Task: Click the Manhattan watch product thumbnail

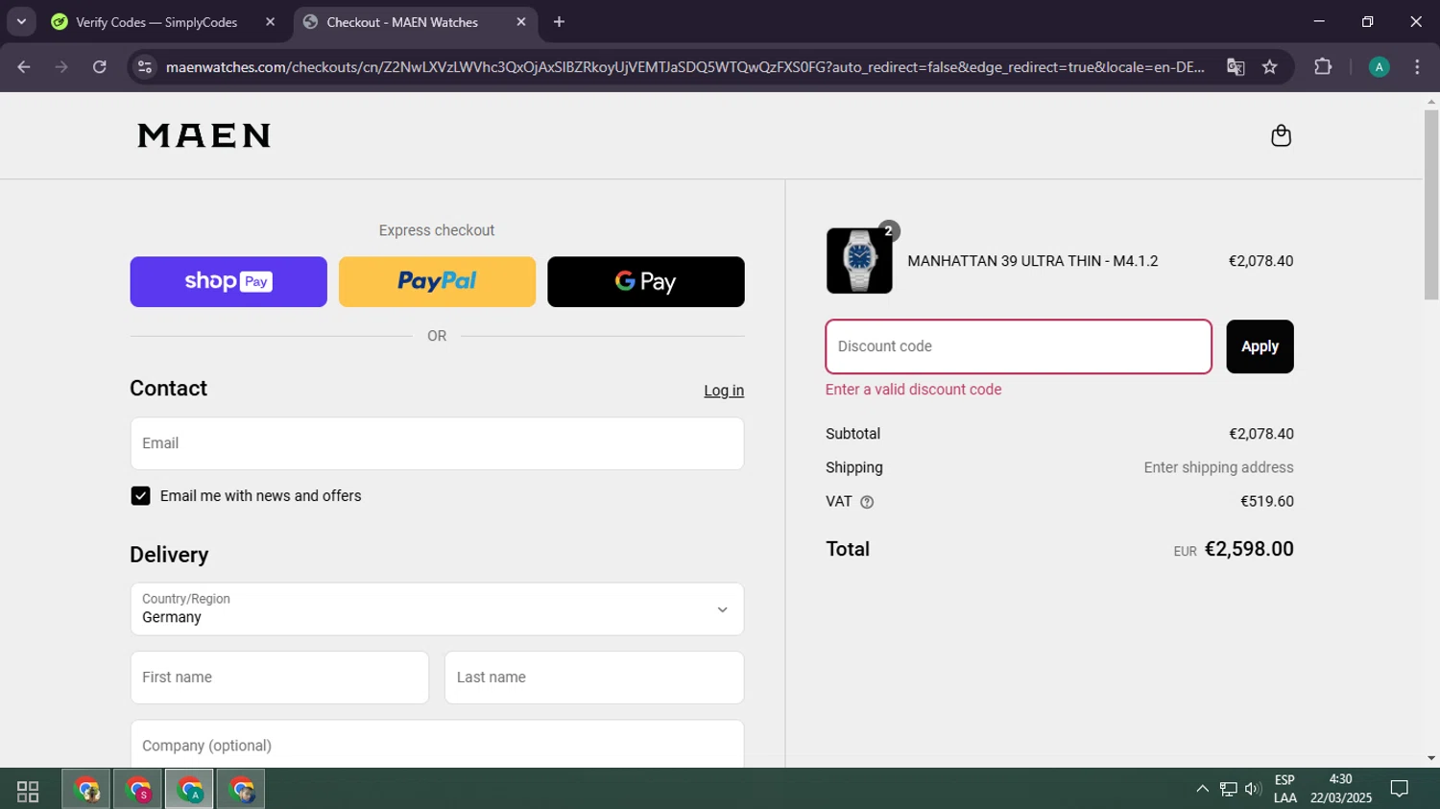Action: (859, 260)
